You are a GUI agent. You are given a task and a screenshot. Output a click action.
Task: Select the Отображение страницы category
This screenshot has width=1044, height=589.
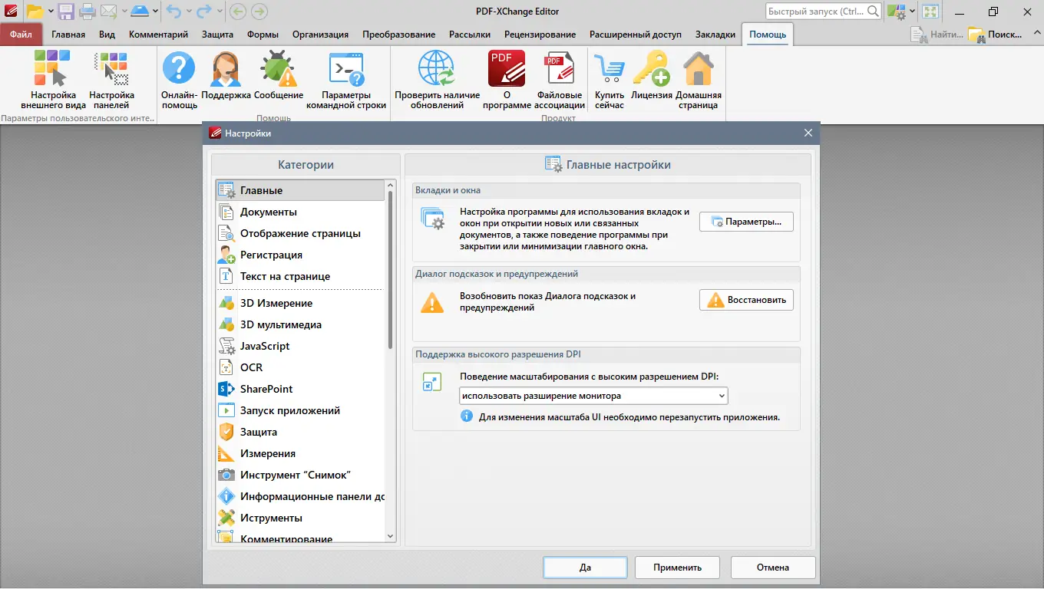300,233
